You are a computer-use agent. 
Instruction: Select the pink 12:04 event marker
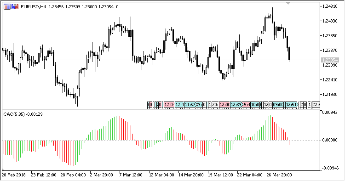[169, 105]
